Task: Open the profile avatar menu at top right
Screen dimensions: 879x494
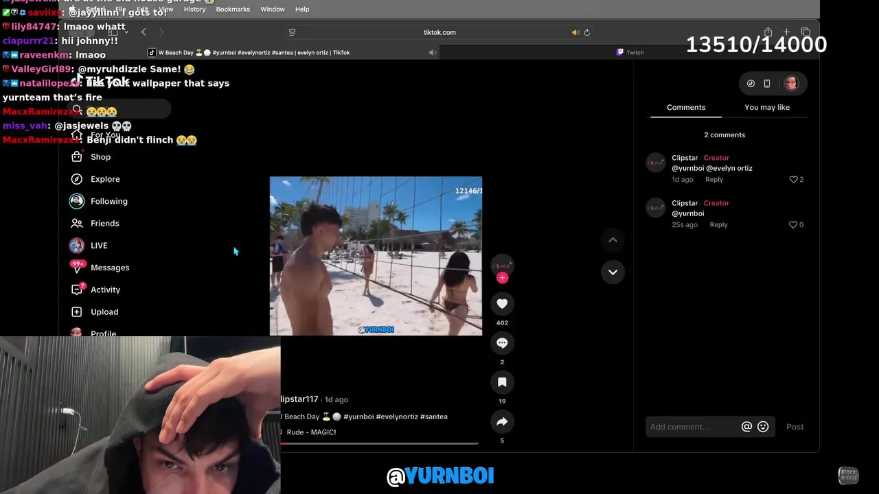Action: pos(790,84)
